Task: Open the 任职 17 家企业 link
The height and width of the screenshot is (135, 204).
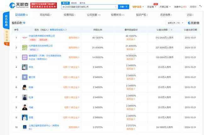Action: pos(71,67)
